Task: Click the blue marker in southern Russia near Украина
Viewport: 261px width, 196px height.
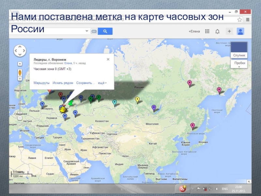Action: coord(65,117)
